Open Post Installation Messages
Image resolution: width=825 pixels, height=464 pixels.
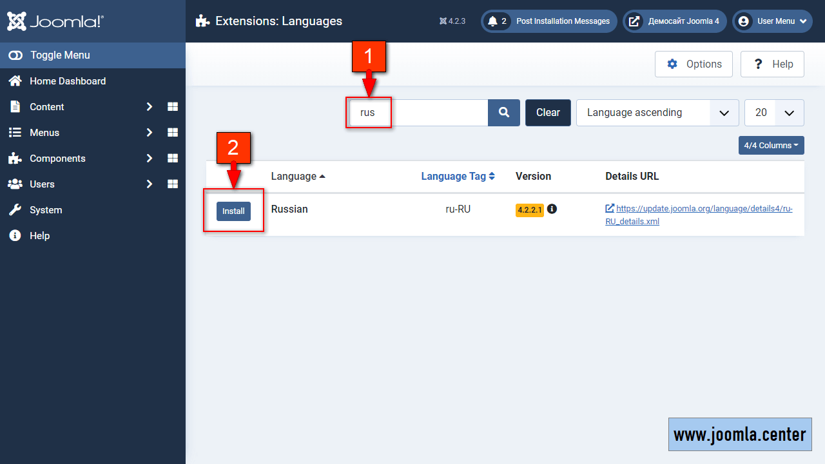tap(549, 21)
